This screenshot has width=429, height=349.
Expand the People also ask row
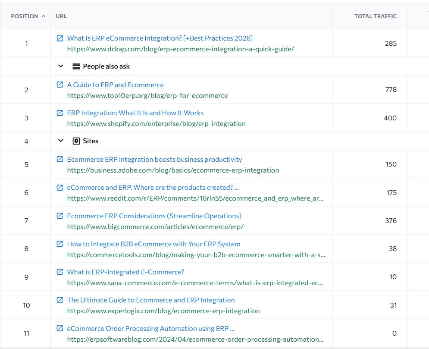pos(61,66)
